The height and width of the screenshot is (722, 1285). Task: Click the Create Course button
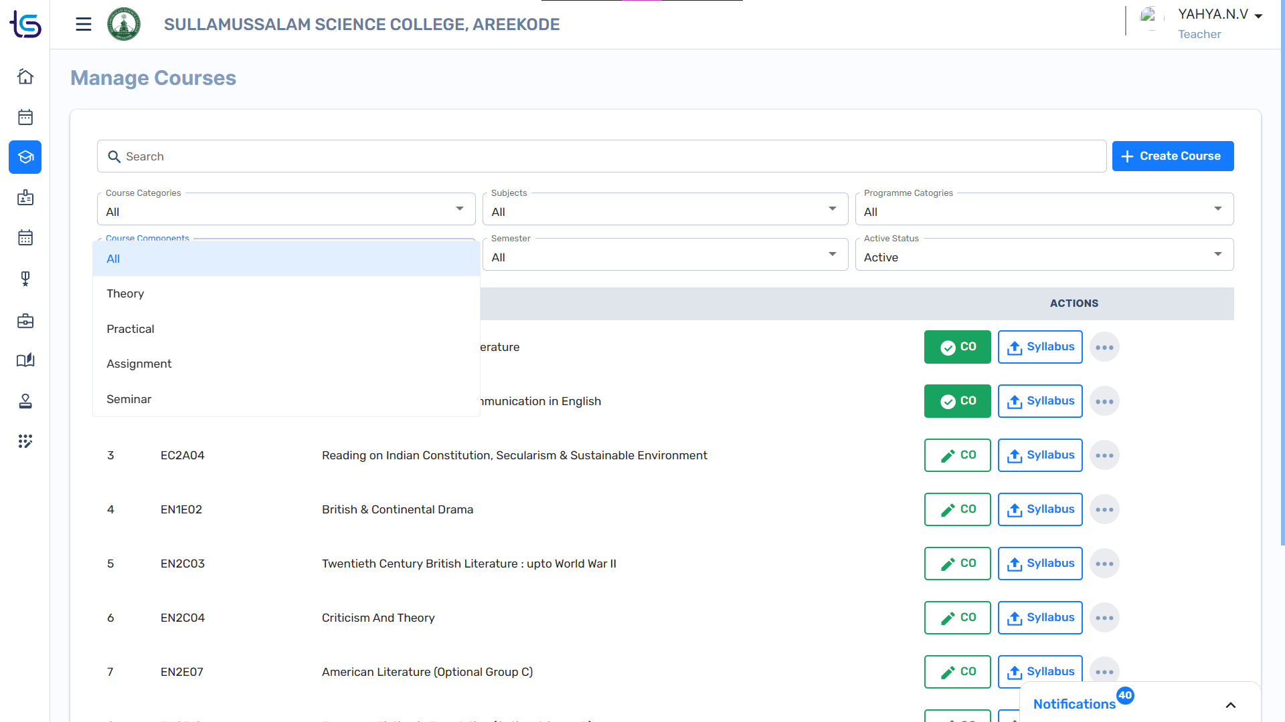tap(1173, 156)
